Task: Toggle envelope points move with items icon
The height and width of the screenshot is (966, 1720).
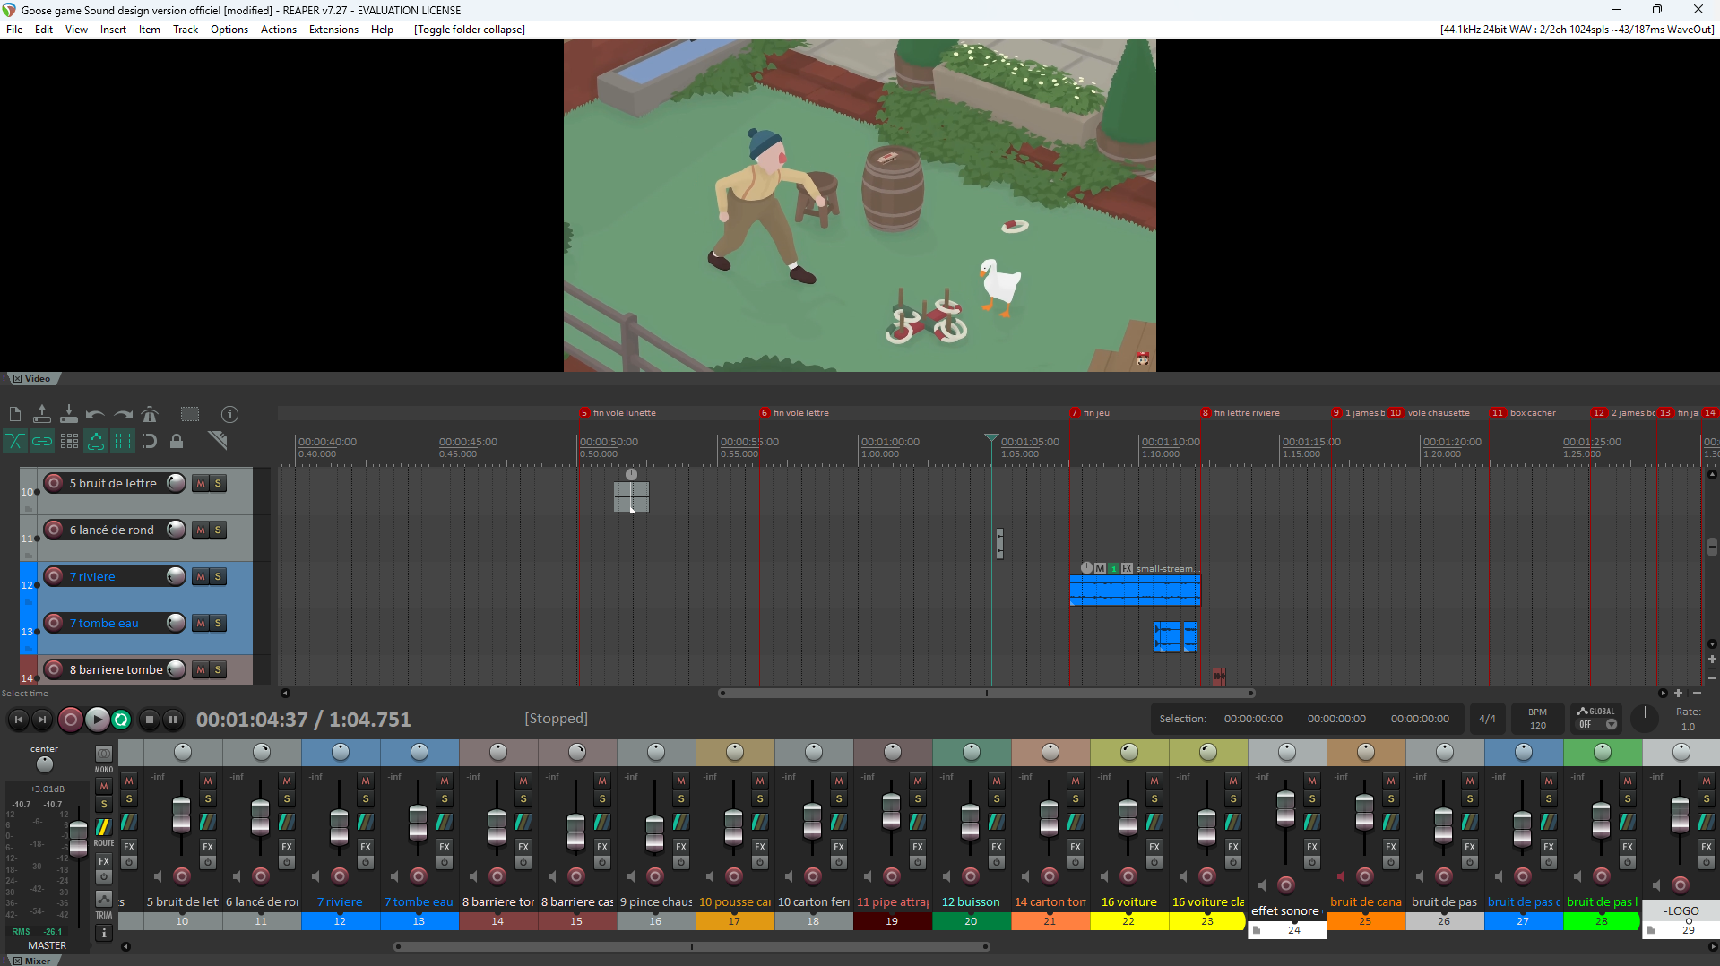Action: [96, 441]
